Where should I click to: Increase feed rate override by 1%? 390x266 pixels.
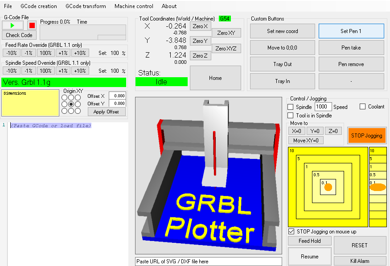pos(63,53)
